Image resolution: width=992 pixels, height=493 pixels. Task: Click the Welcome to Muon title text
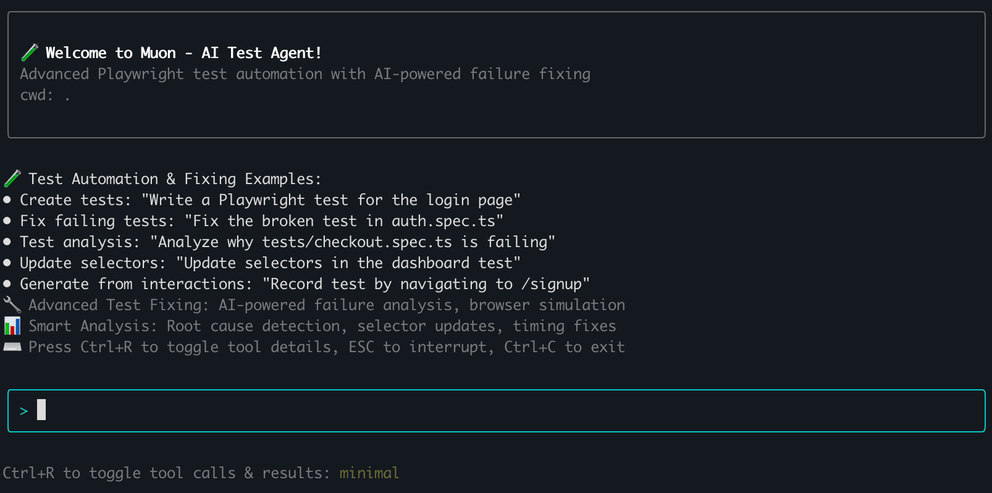coord(183,53)
